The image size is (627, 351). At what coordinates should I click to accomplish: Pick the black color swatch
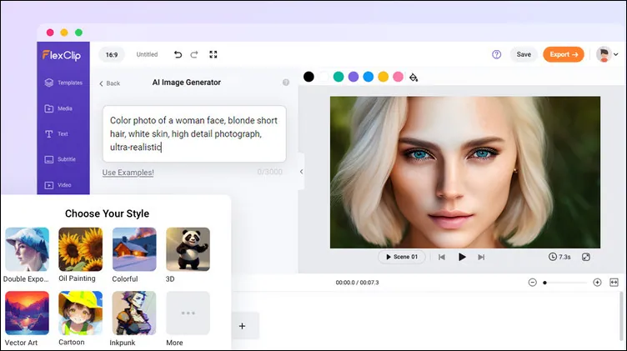pos(308,77)
